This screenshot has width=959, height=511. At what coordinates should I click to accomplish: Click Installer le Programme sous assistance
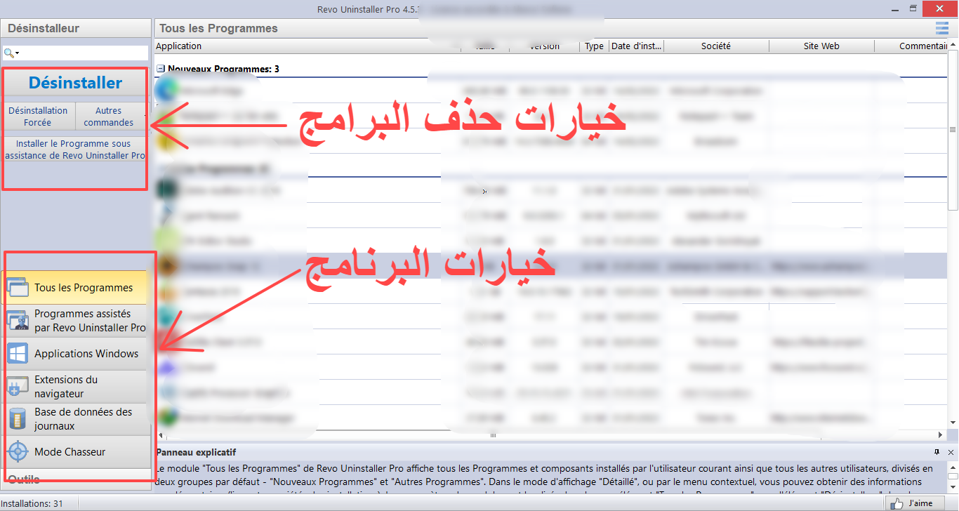tap(75, 150)
